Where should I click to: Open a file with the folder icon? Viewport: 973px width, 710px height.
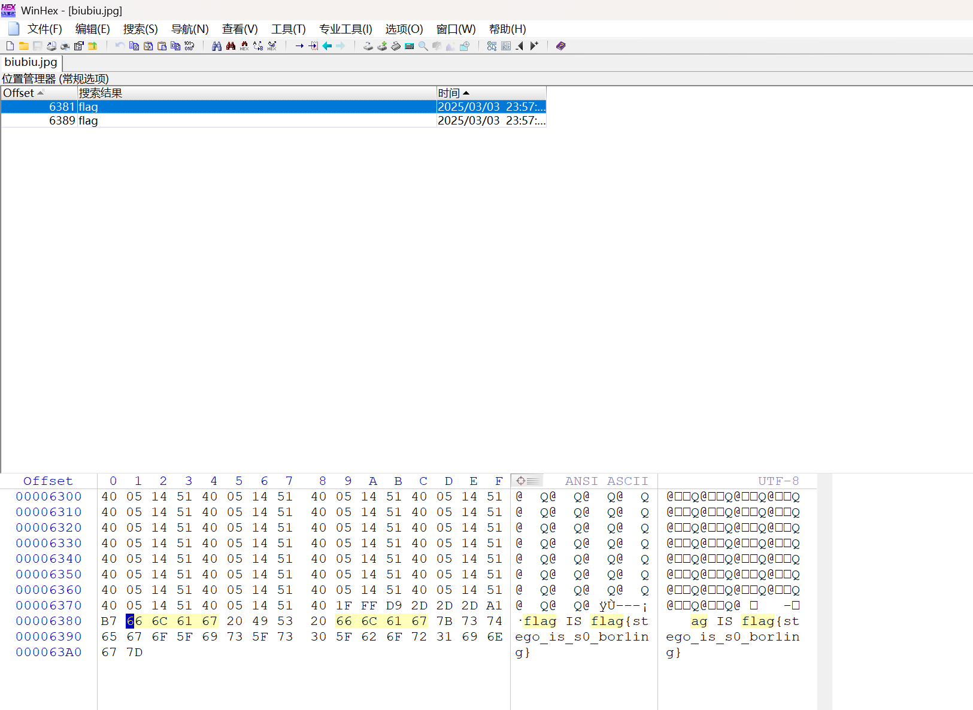pos(24,46)
